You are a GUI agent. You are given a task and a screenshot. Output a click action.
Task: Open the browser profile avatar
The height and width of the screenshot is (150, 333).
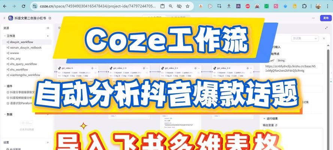click(318, 6)
